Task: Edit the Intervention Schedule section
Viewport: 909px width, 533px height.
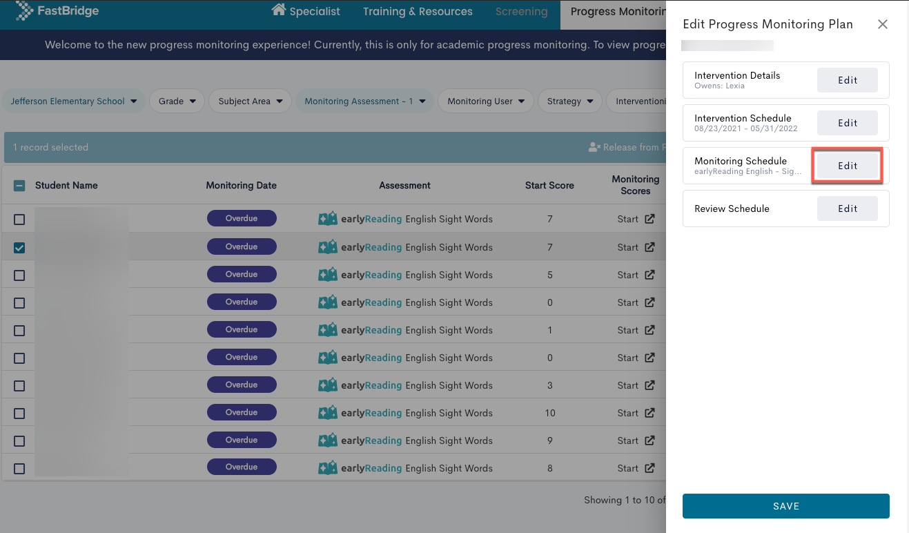Action: click(848, 123)
